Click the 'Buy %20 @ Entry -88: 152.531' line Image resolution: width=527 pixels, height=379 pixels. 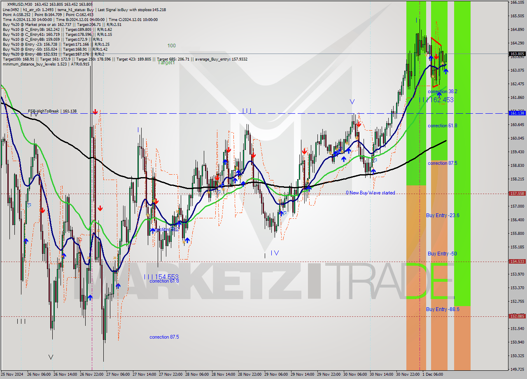pyautogui.click(x=53, y=54)
